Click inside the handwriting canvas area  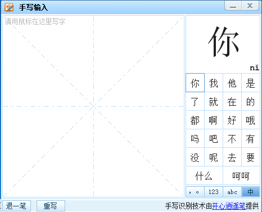coord(93,106)
